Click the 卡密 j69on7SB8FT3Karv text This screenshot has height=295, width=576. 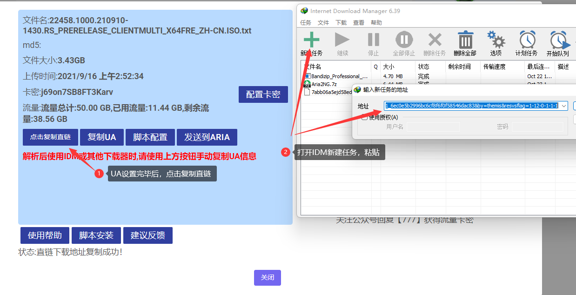click(68, 92)
